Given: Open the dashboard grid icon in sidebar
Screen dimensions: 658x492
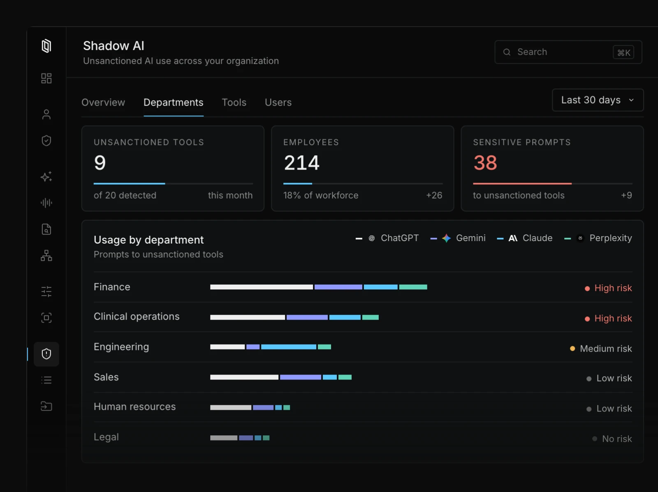Looking at the screenshot, I should click(46, 78).
